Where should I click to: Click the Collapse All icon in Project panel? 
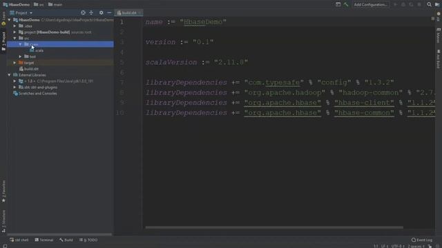tap(91, 12)
